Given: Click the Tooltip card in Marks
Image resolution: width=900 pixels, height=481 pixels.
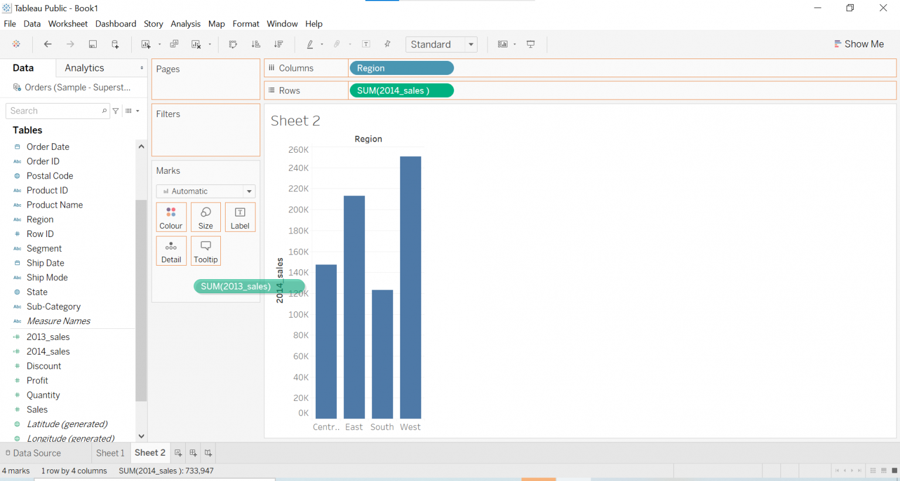Looking at the screenshot, I should tap(206, 250).
